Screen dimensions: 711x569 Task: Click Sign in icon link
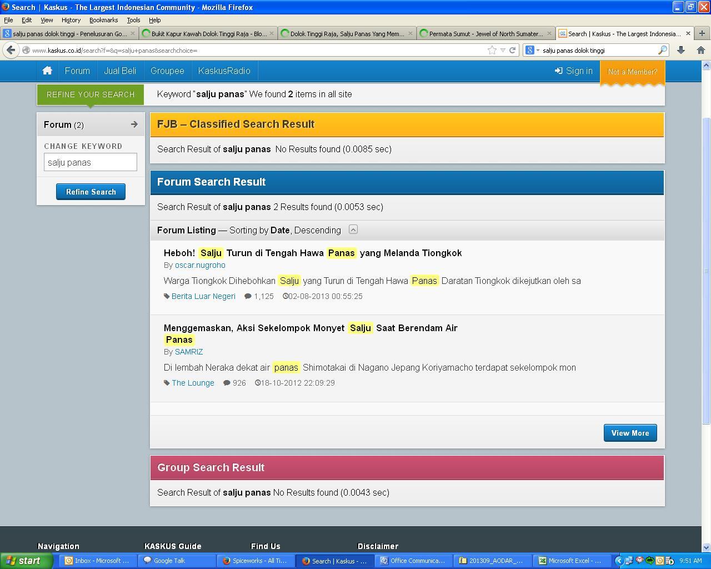click(574, 71)
